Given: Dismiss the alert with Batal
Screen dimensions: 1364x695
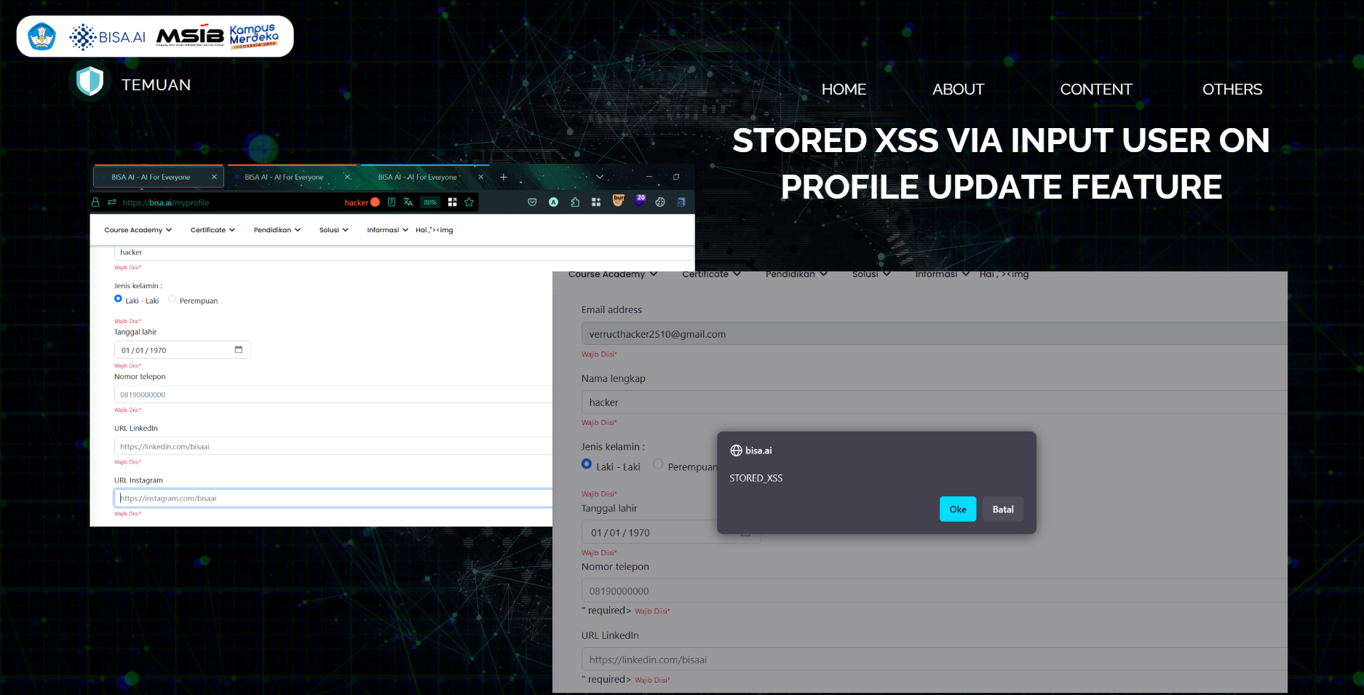Looking at the screenshot, I should pos(1003,509).
